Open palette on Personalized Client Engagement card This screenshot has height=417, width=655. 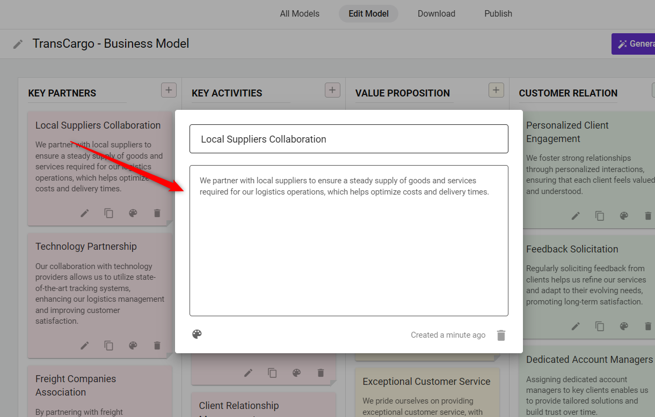[x=624, y=216]
